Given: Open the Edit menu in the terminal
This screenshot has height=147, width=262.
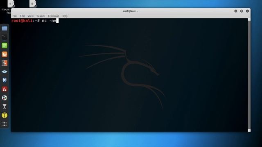Looking at the screenshot, I should (22, 16).
